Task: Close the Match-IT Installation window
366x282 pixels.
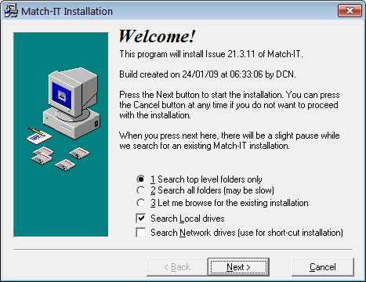Action: (350, 11)
